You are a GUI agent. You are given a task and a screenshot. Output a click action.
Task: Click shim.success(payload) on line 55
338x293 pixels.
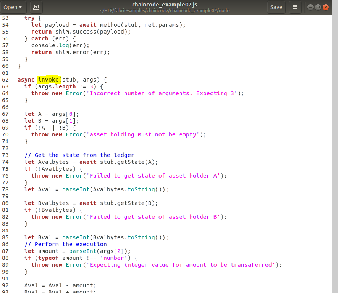[91, 32]
